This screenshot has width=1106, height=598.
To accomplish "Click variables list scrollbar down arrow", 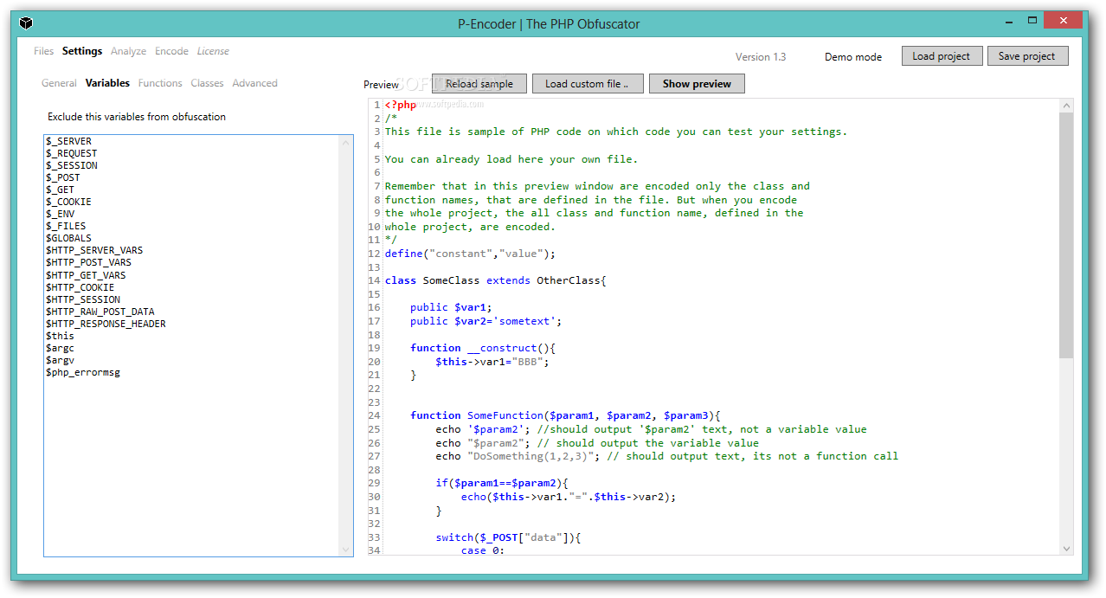I will (346, 550).
